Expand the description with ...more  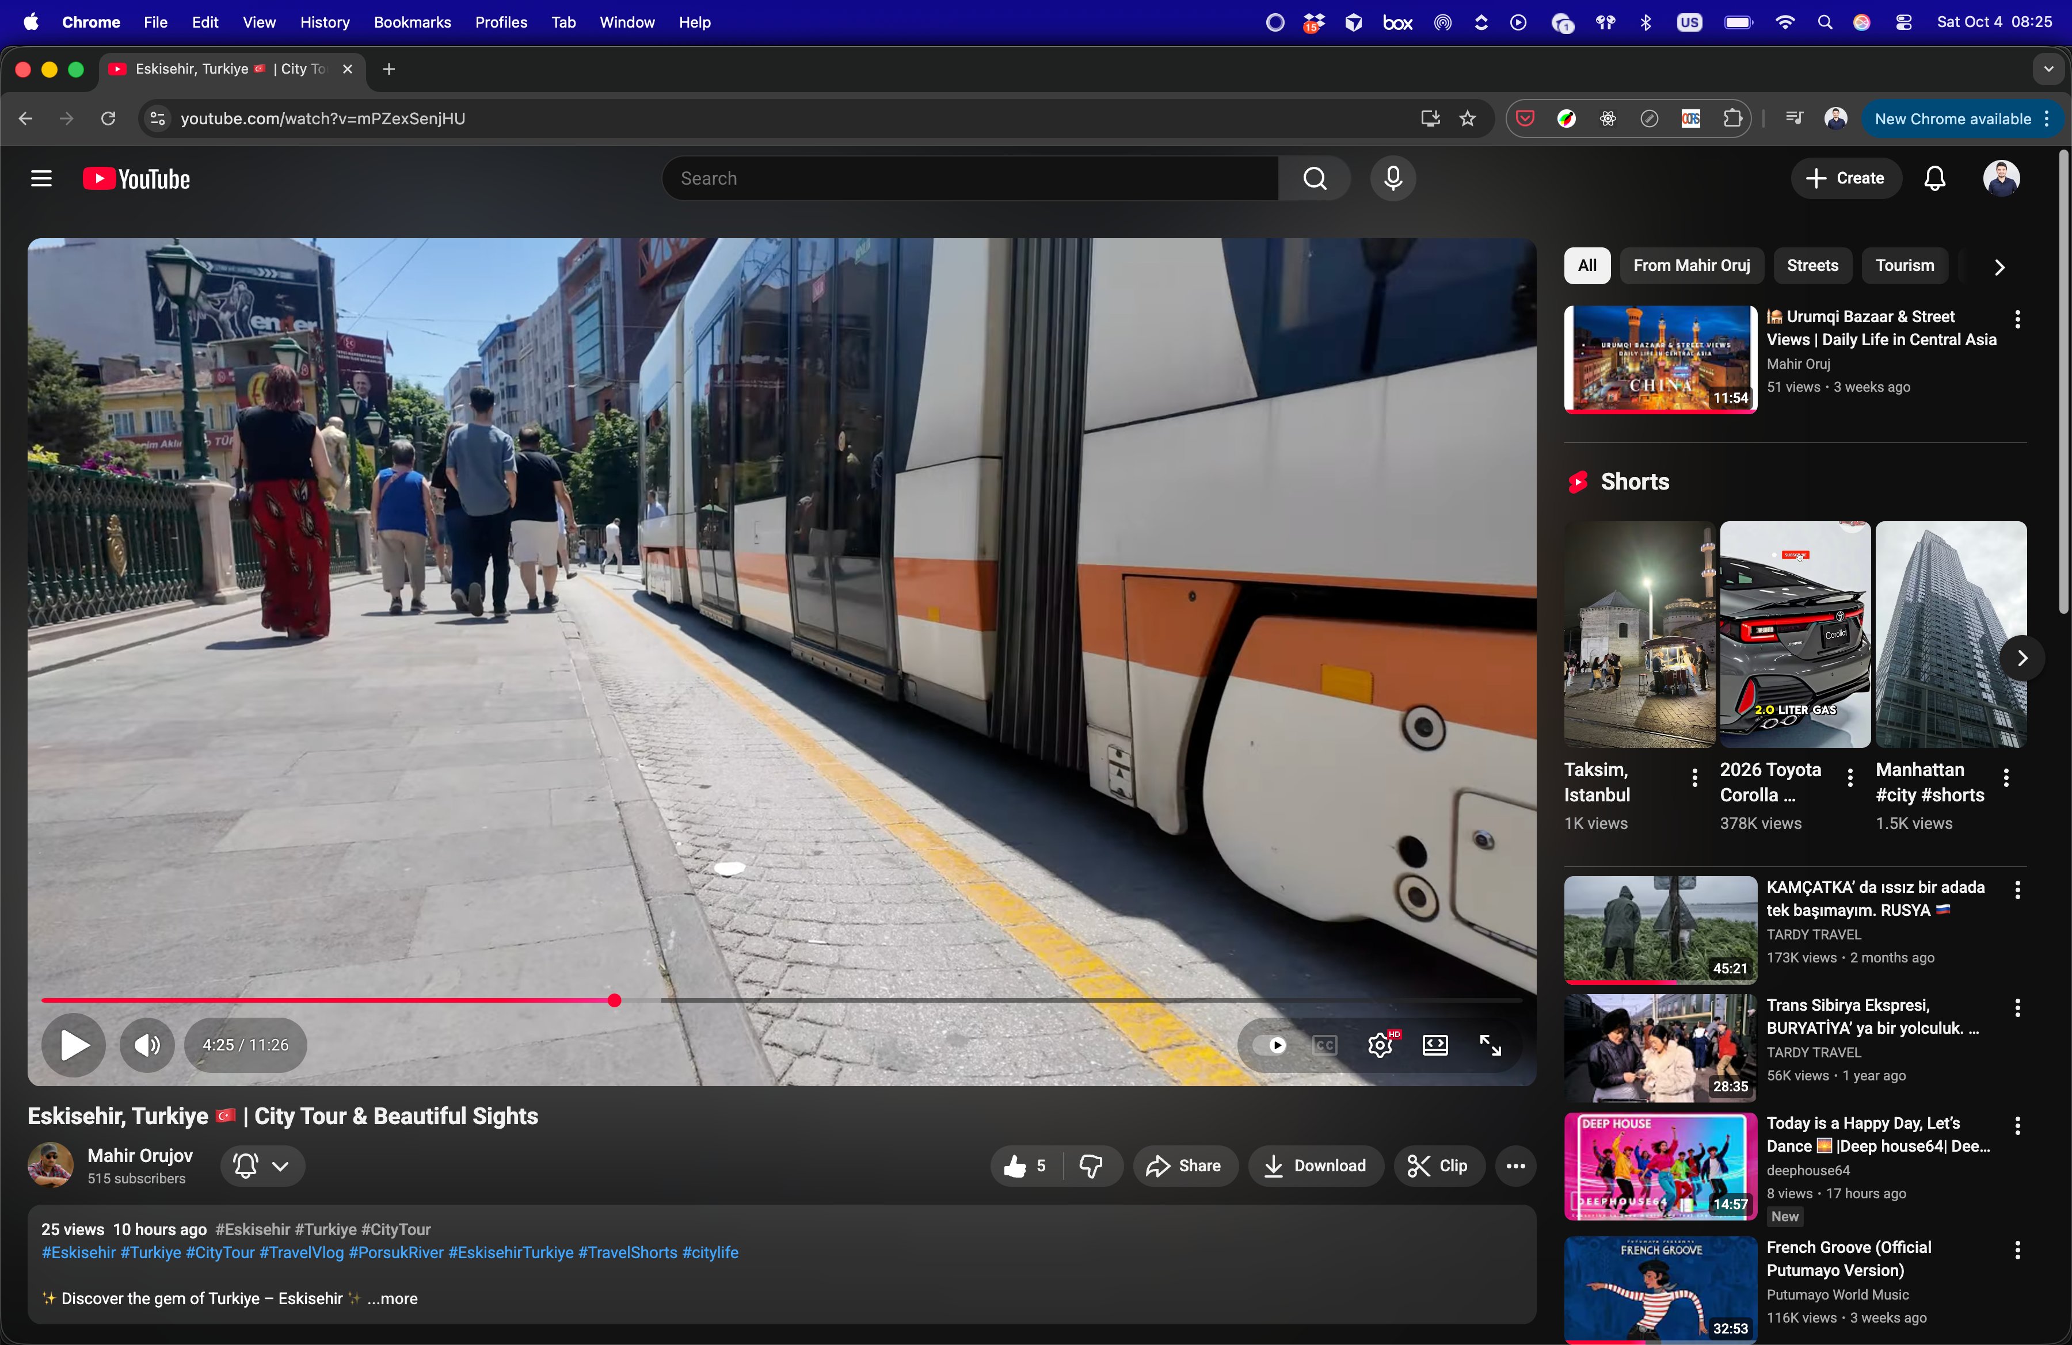(393, 1298)
